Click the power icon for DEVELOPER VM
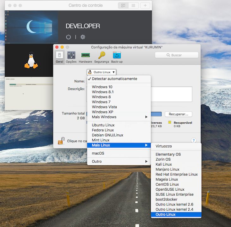 [68, 37]
